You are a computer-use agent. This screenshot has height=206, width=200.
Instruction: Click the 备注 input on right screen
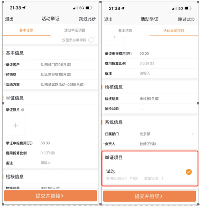[x=168, y=73]
